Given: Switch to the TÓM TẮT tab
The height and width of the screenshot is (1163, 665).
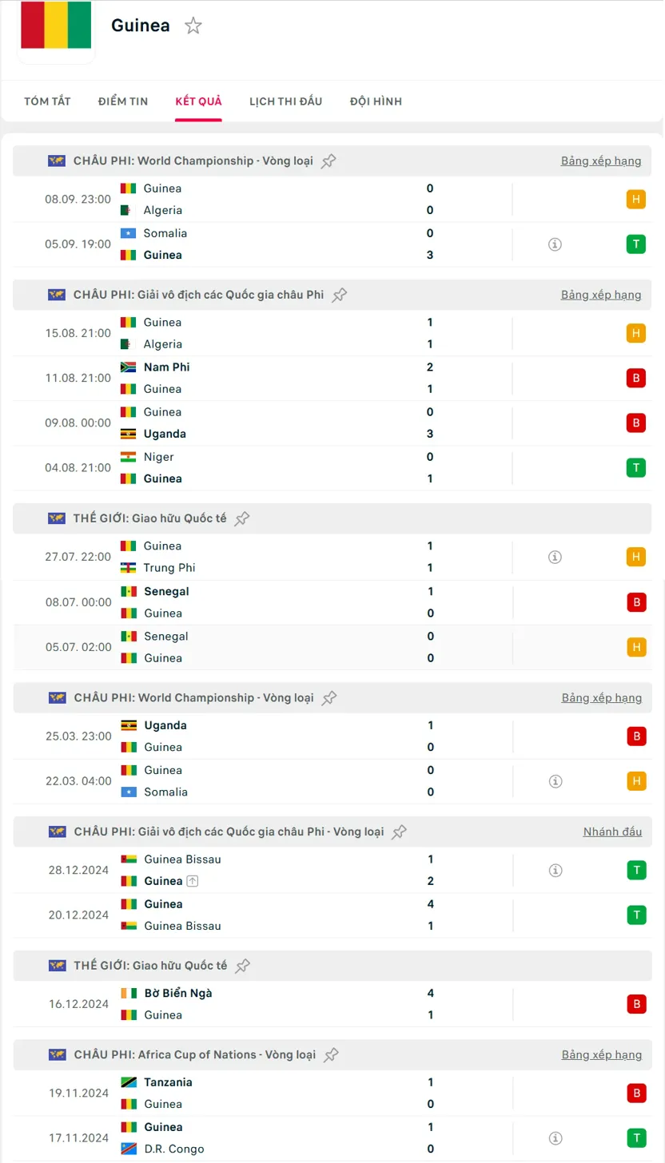Looking at the screenshot, I should 47,101.
